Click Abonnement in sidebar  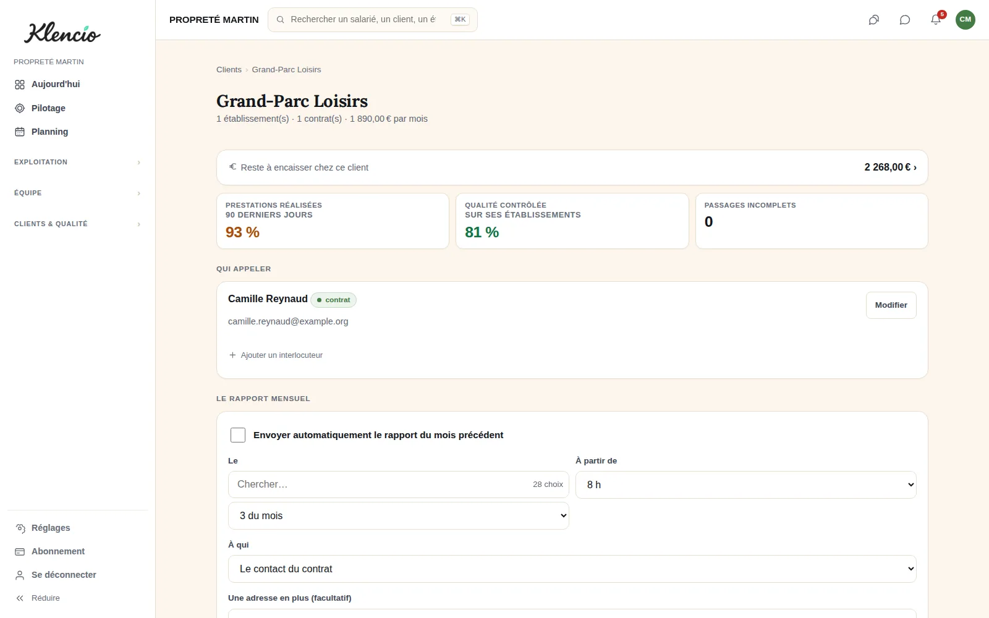click(78, 552)
